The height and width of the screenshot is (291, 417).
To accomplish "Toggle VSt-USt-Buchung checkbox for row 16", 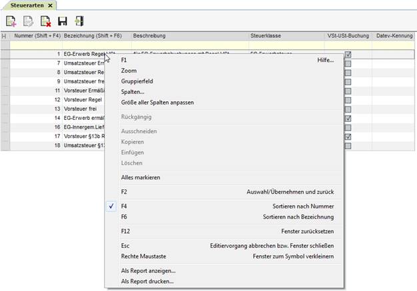I will pyautogui.click(x=348, y=128).
